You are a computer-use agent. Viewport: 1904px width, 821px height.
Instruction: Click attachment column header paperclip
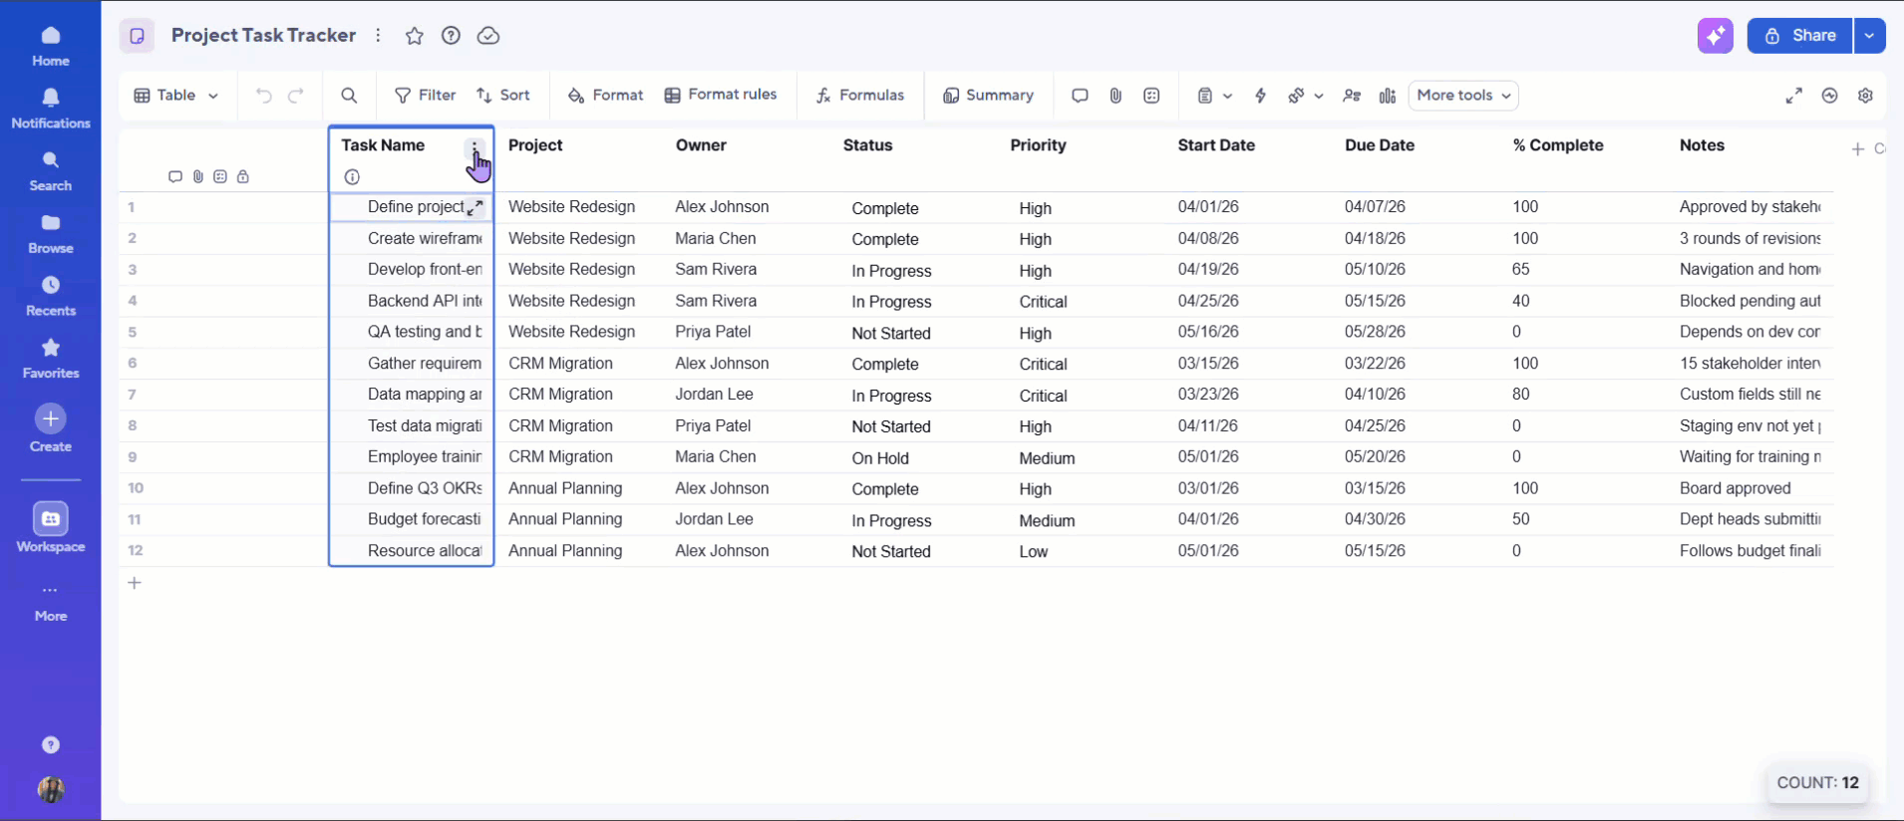198,176
